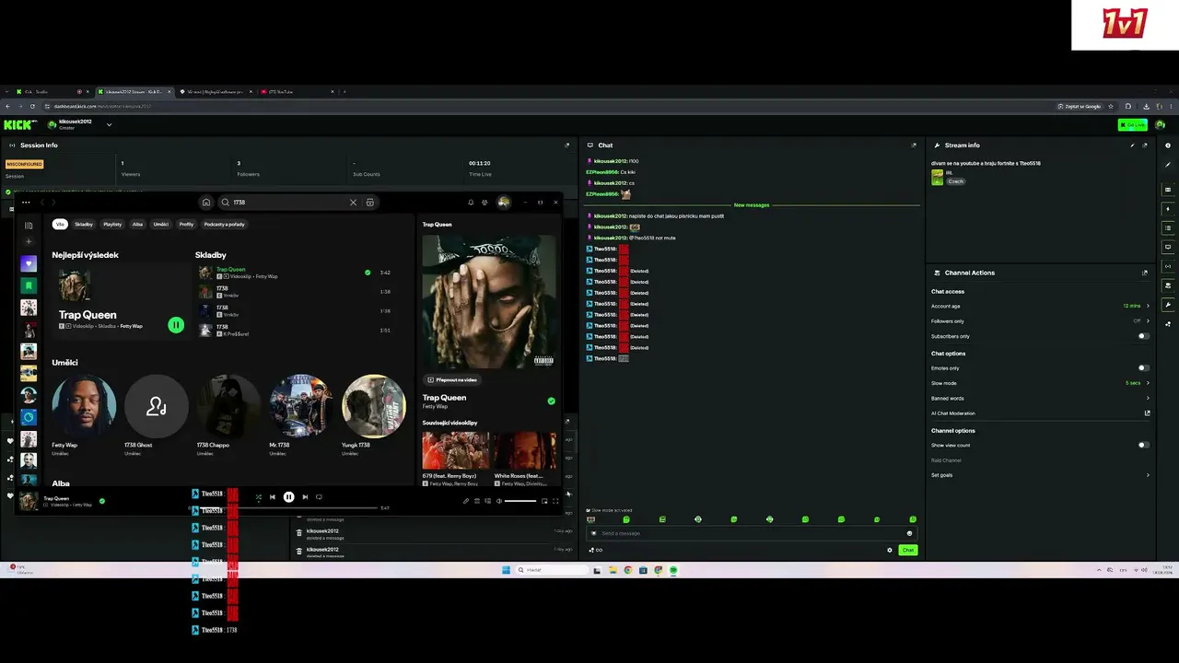Select the Skladby filter chip
1179x663 pixels.
84,224
